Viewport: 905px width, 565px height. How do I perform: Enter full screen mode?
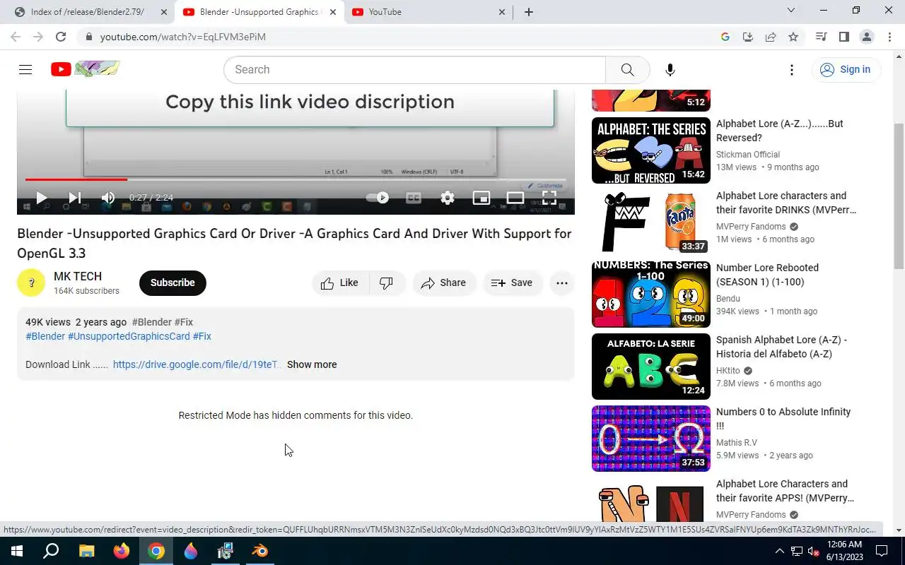(x=549, y=198)
